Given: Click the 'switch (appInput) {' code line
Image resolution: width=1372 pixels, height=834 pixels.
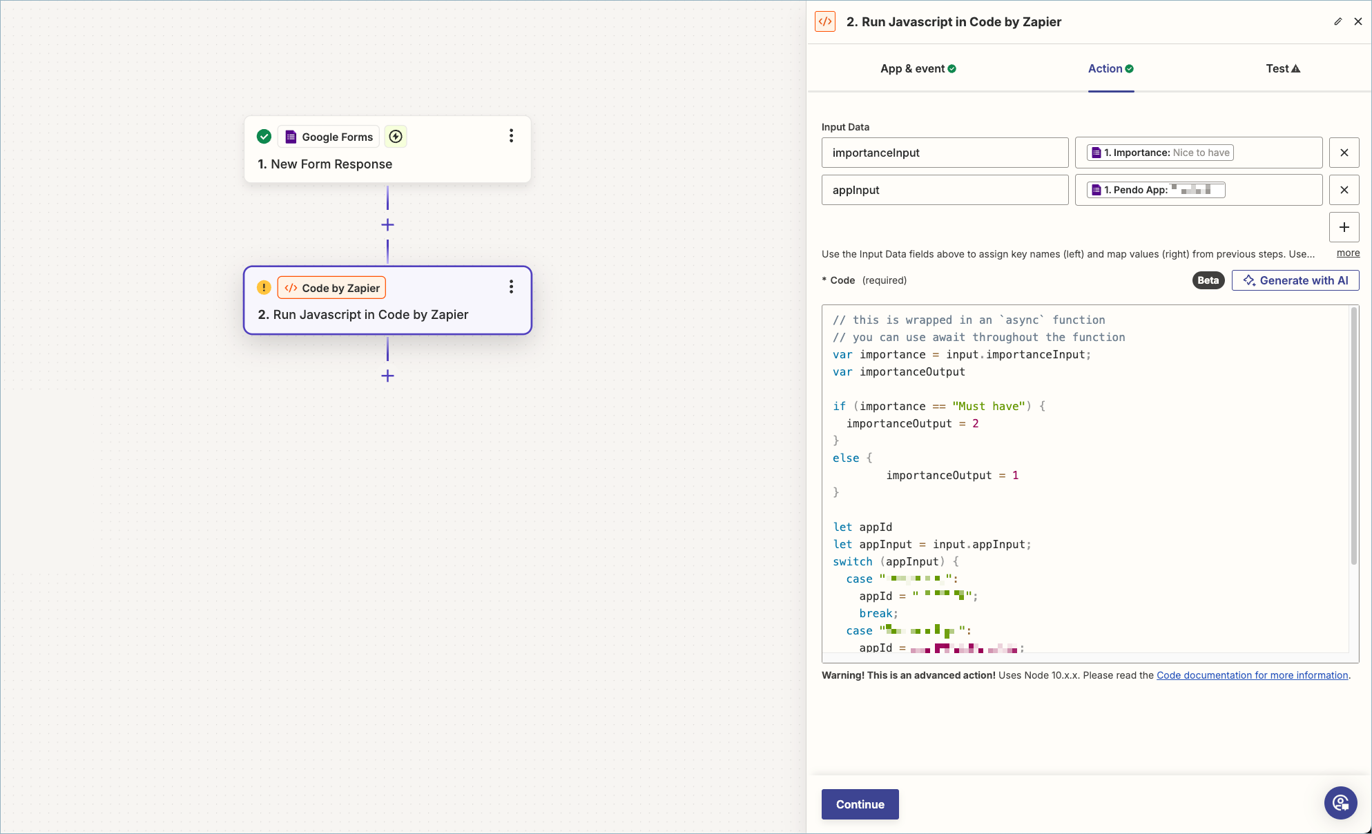Looking at the screenshot, I should pos(896,561).
